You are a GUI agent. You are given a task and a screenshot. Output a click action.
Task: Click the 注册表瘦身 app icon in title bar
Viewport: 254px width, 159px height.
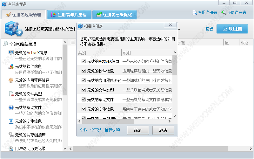(x=4, y=4)
